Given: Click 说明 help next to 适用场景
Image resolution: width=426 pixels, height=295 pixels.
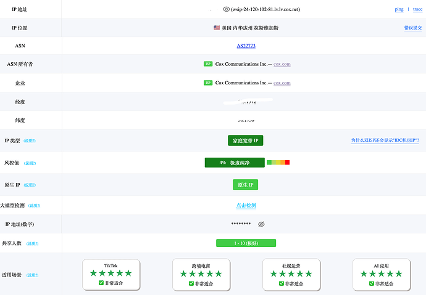Looking at the screenshot, I should click(32, 275).
